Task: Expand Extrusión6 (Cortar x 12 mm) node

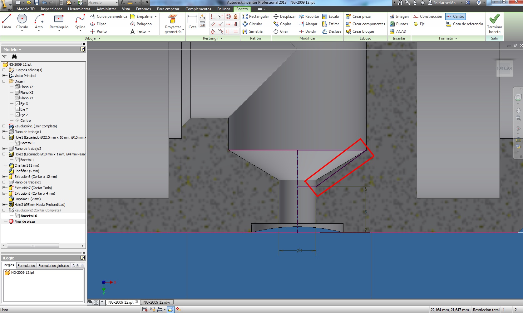Action: (x=4, y=177)
